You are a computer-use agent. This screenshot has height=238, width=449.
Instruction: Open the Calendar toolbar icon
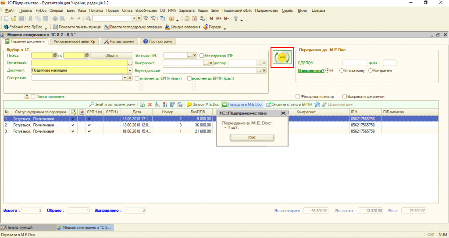(195, 18)
